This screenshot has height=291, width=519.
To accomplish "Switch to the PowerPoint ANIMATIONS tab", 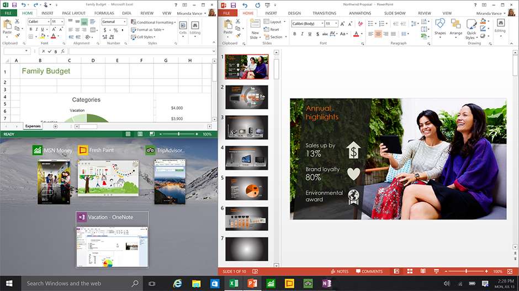I will (x=360, y=13).
